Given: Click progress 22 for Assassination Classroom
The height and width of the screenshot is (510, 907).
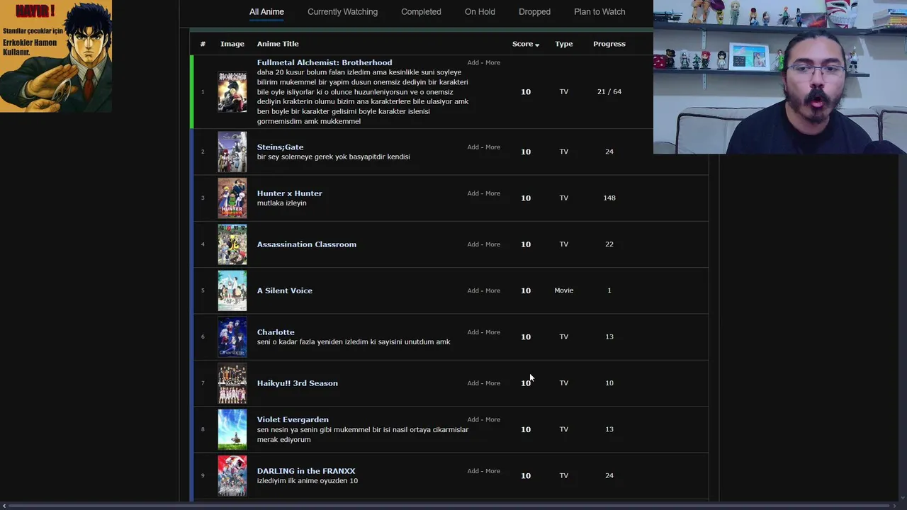Looking at the screenshot, I should pyautogui.click(x=609, y=244).
